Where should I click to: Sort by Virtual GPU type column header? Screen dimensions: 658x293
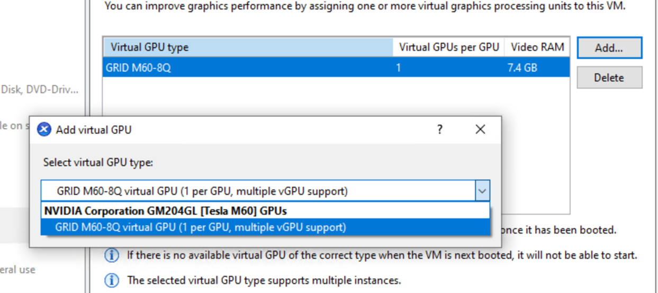click(x=248, y=47)
